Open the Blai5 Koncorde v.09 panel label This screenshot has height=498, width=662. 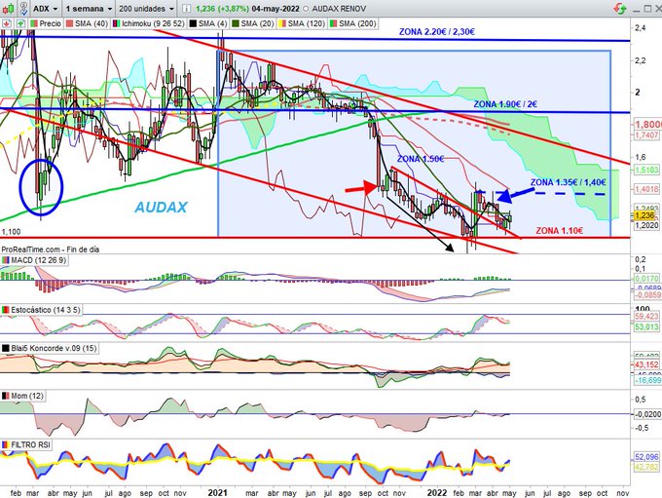[x=50, y=348]
